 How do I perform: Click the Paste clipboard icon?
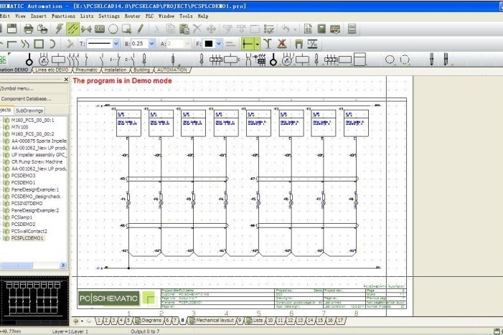(x=184, y=29)
